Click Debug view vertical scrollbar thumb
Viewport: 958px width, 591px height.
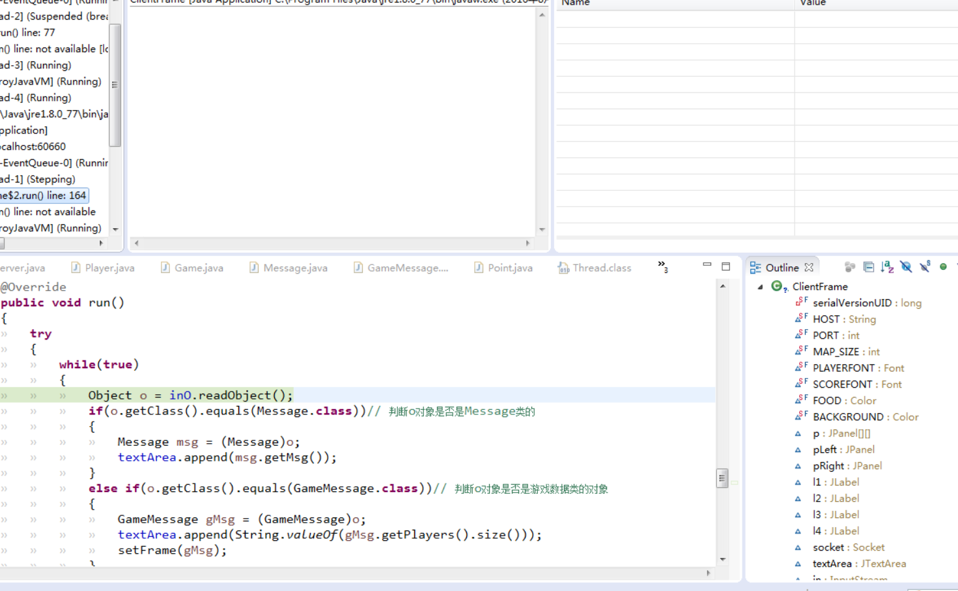[x=115, y=85]
